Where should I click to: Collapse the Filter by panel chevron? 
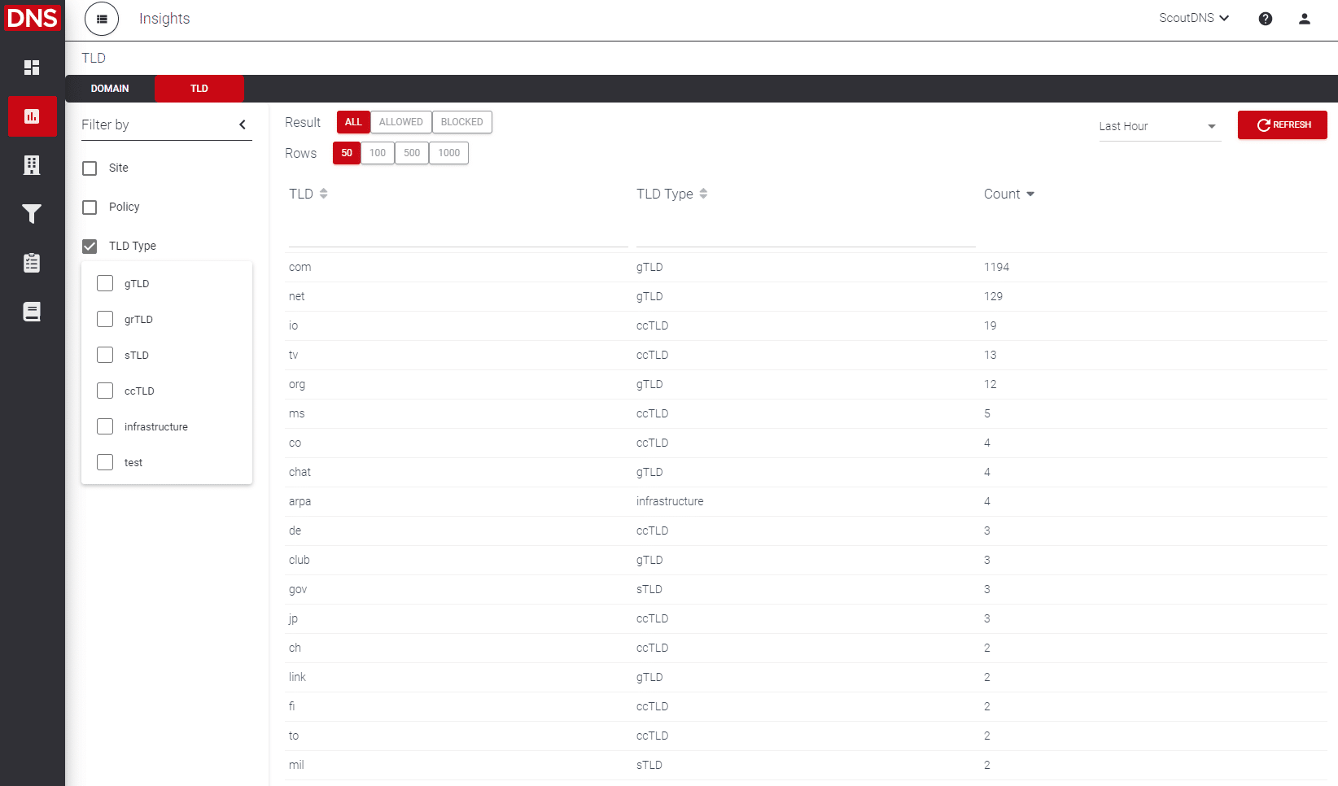tap(243, 124)
